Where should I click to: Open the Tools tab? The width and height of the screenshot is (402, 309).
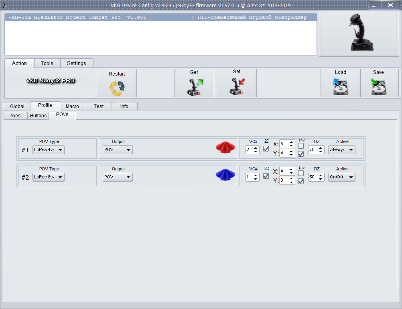[47, 63]
